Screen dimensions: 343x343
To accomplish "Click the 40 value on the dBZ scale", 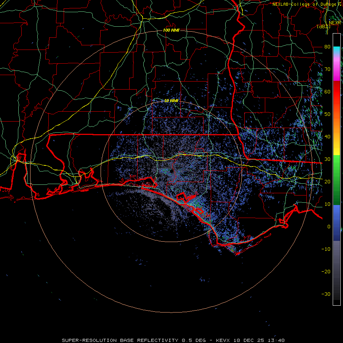I will click(x=327, y=136).
